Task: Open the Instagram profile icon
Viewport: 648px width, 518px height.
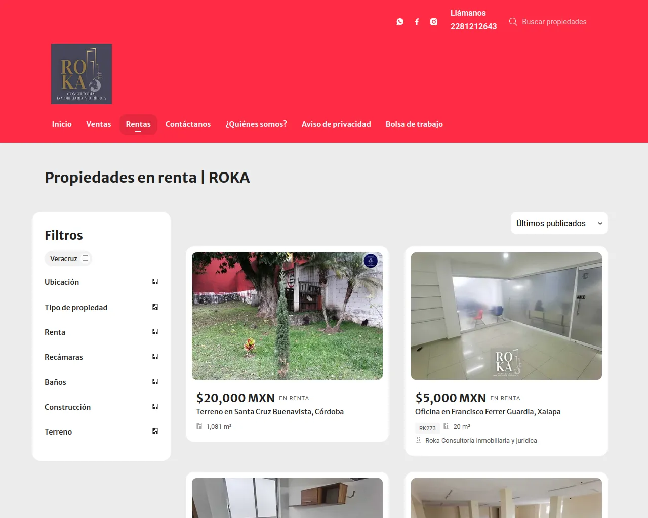Action: coord(434,22)
